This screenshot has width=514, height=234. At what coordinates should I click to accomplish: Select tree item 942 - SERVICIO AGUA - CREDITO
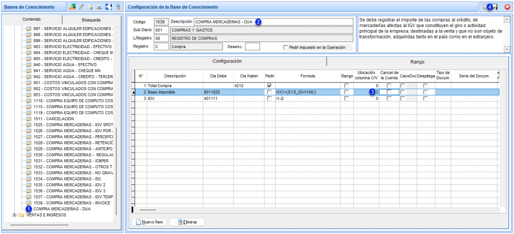pos(73,77)
